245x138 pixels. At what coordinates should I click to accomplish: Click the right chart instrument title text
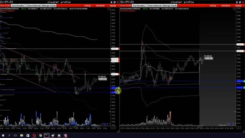pos(130,9)
